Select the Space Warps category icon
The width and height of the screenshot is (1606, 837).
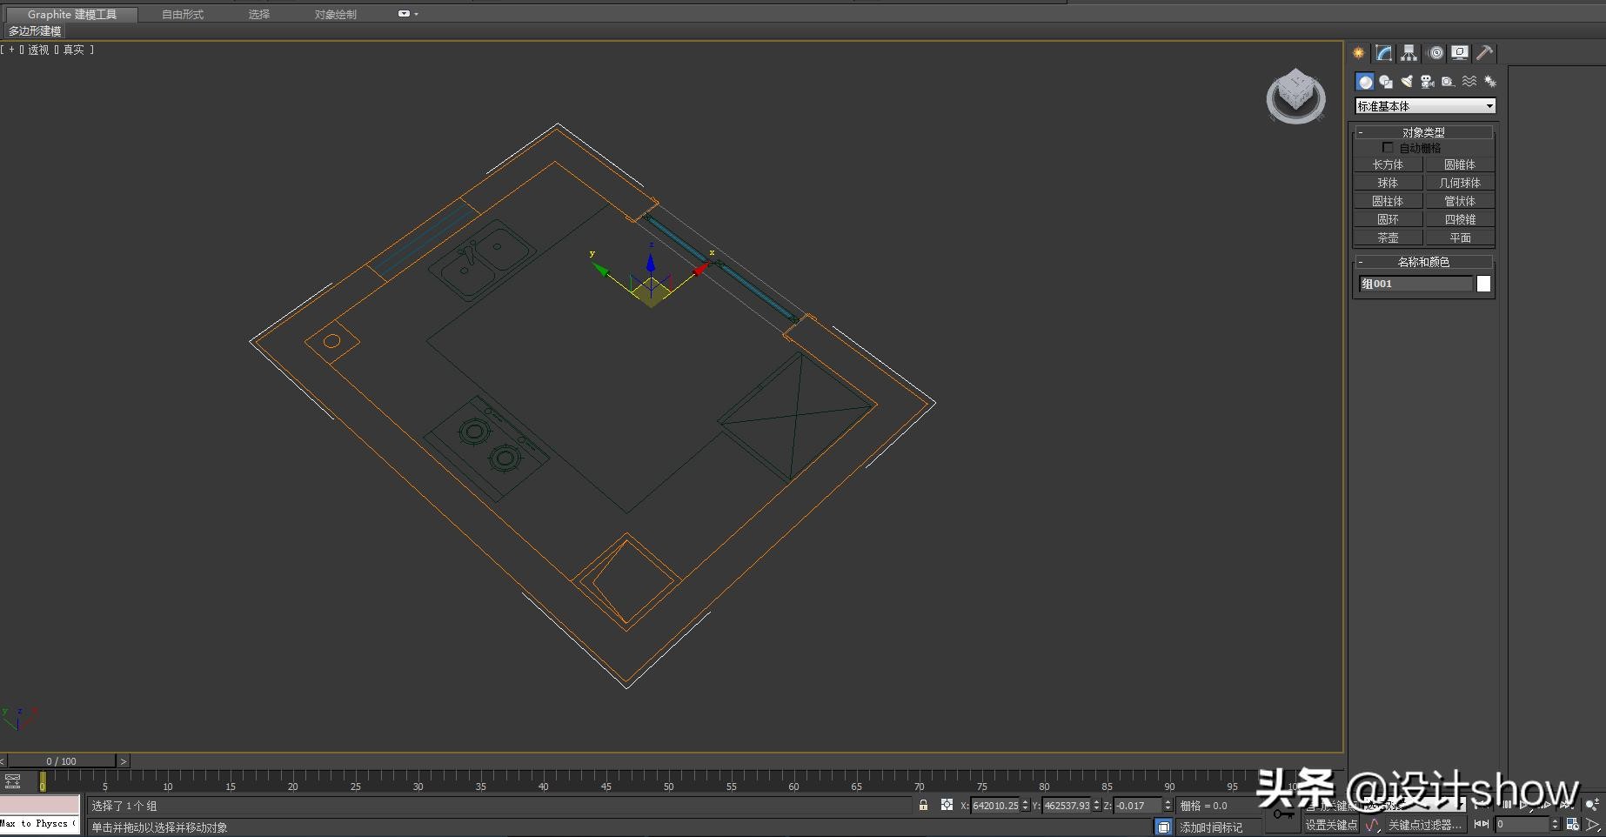point(1469,82)
